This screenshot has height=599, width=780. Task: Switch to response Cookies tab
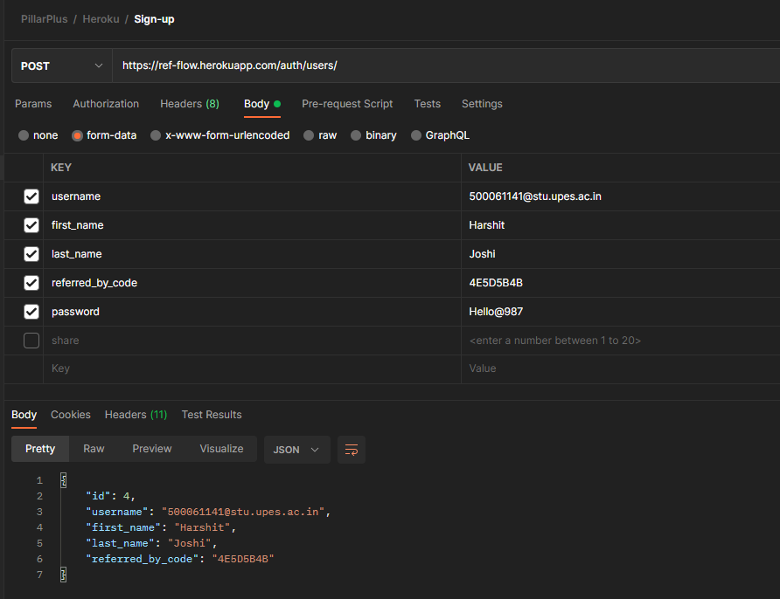(x=71, y=415)
